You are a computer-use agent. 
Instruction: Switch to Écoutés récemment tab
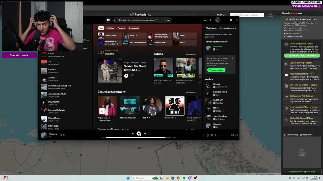(228, 28)
